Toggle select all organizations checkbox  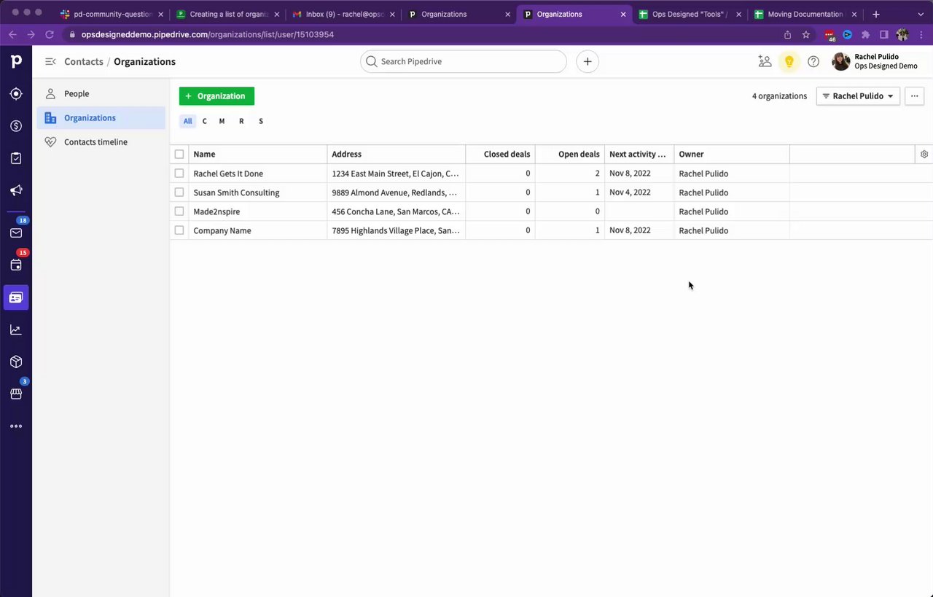[179, 155]
